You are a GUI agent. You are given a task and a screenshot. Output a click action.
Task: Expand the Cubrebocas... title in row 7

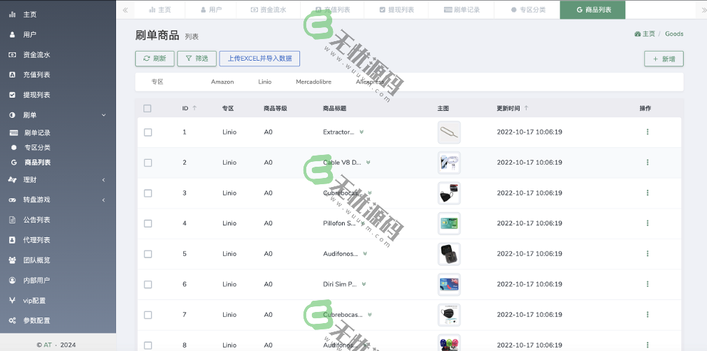pos(370,315)
